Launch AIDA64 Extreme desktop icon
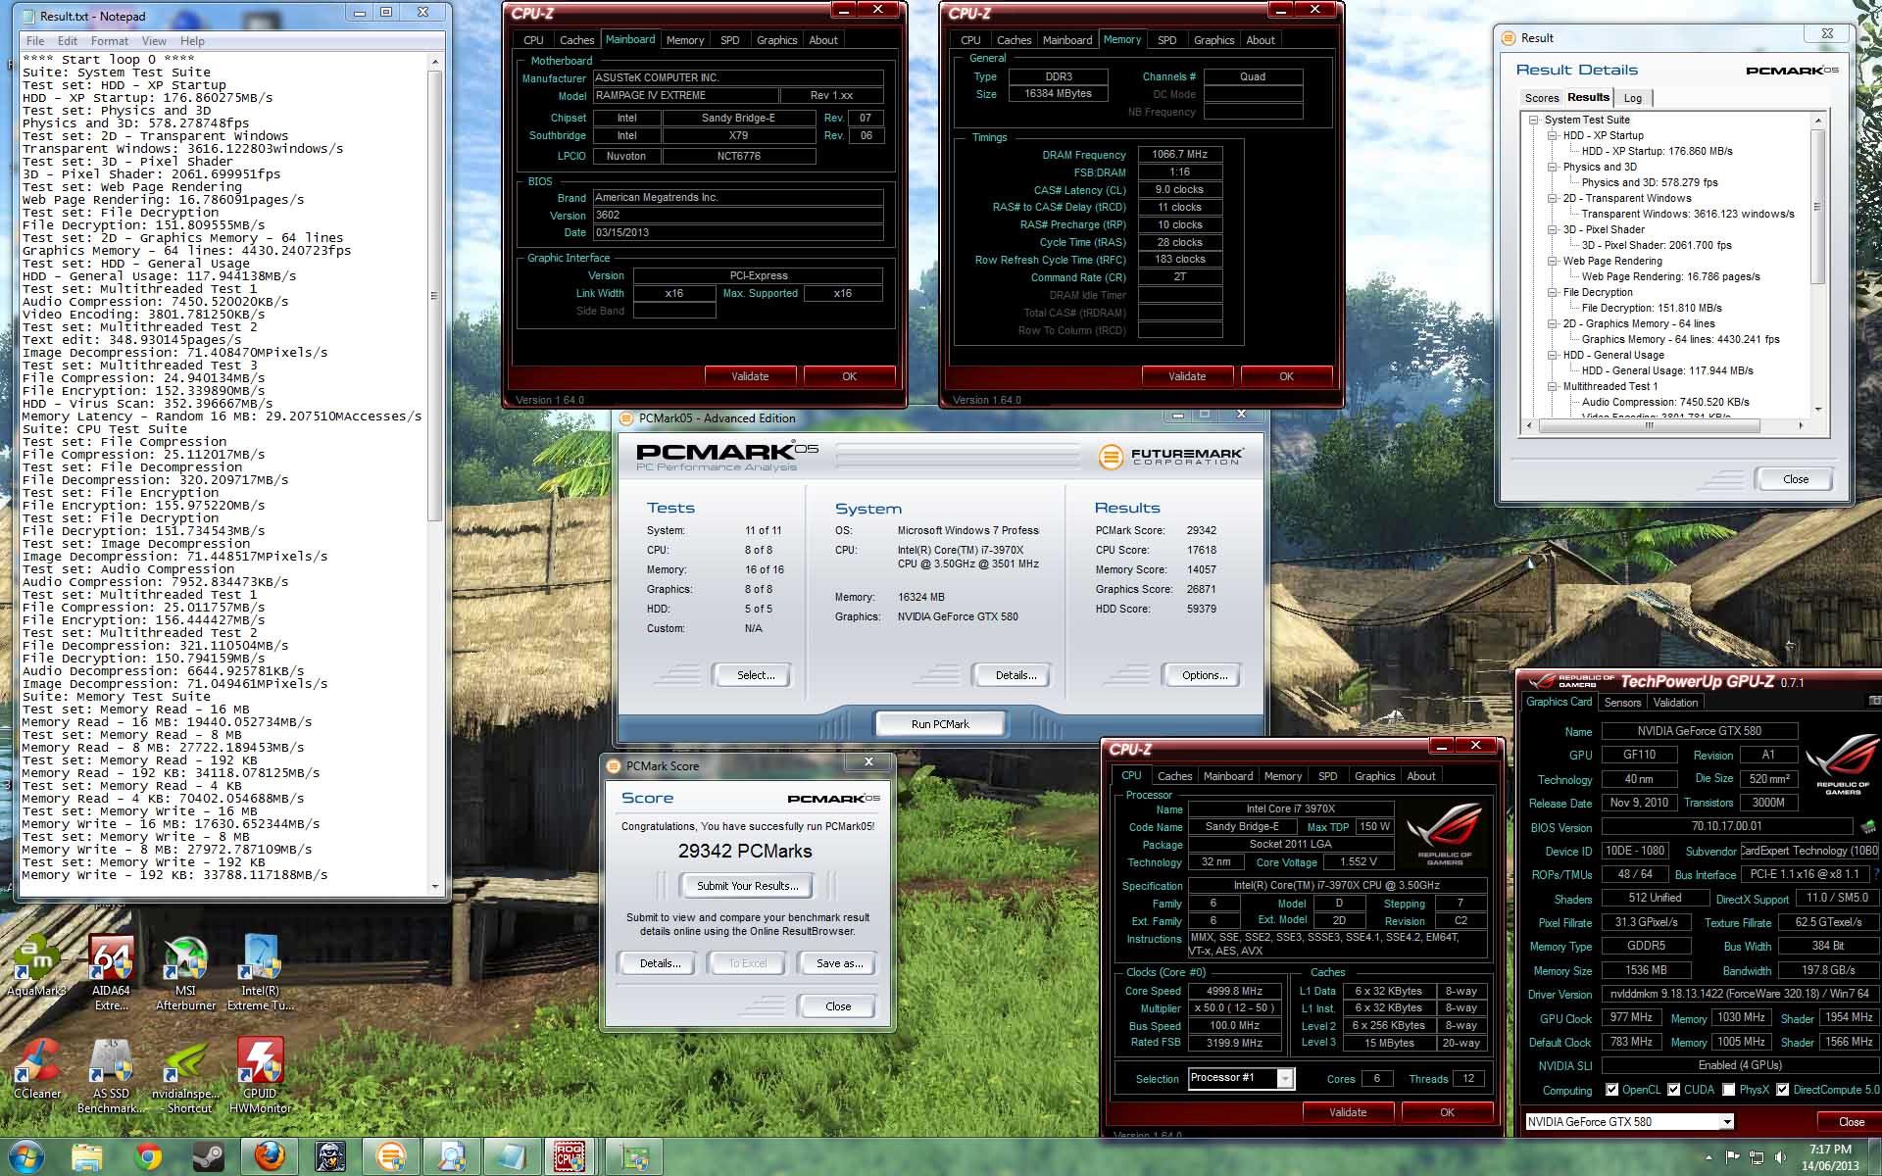 click(x=111, y=973)
